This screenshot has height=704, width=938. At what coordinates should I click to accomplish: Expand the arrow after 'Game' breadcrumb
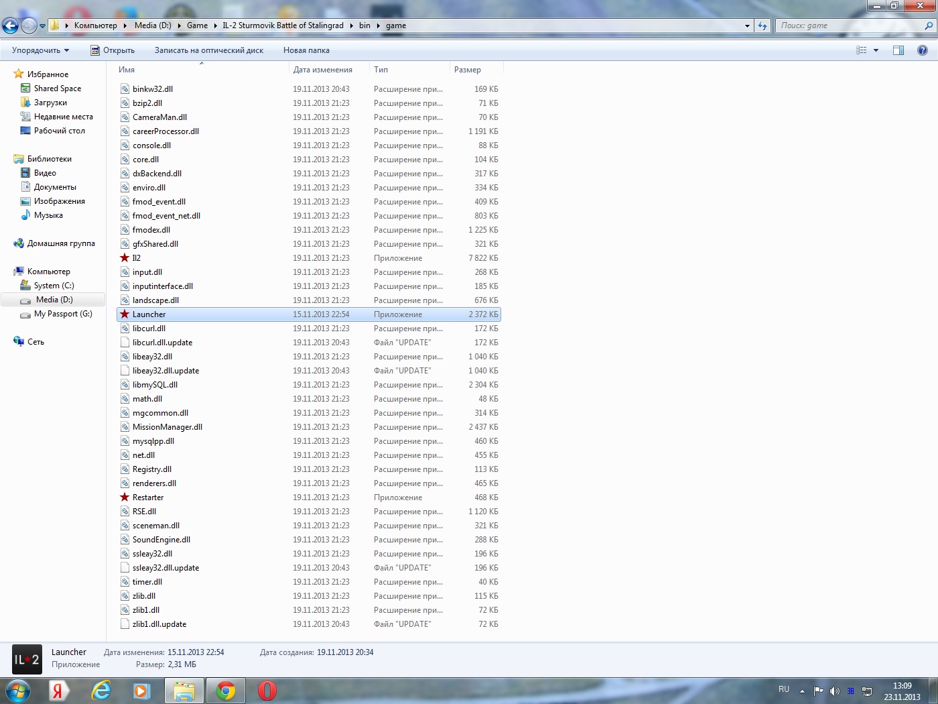[216, 25]
